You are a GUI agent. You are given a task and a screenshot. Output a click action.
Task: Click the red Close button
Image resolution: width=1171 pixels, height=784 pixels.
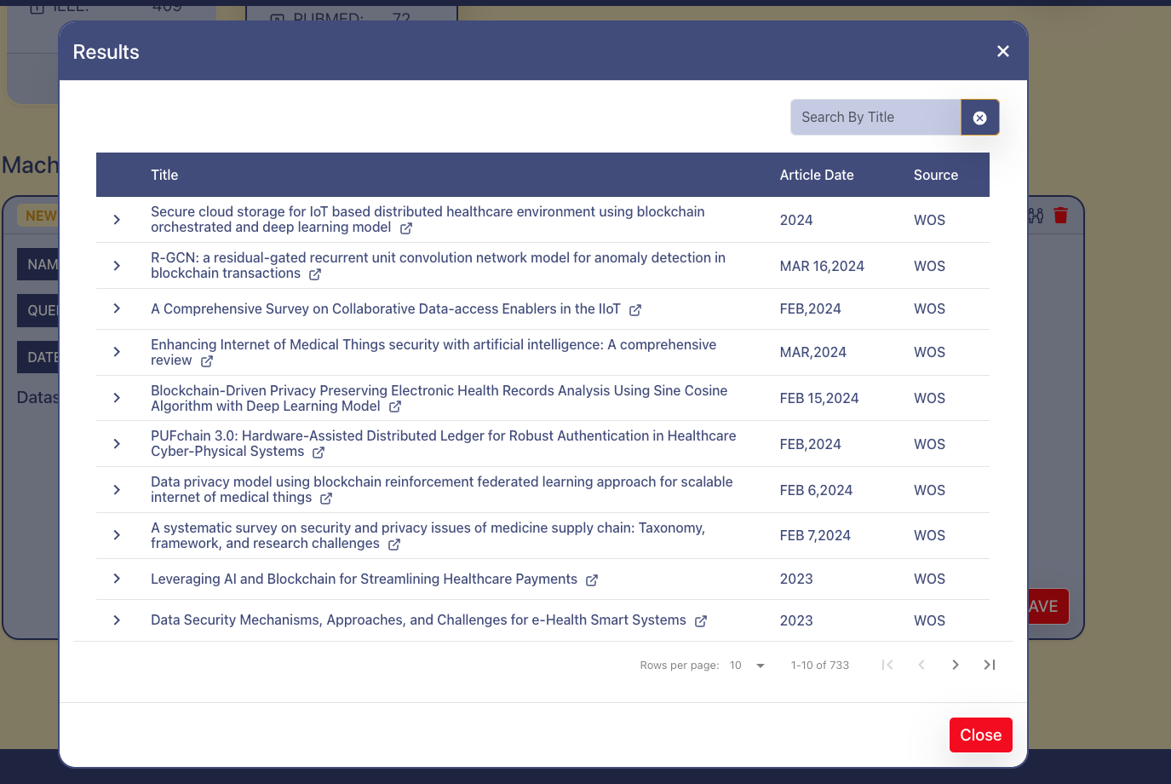click(981, 735)
